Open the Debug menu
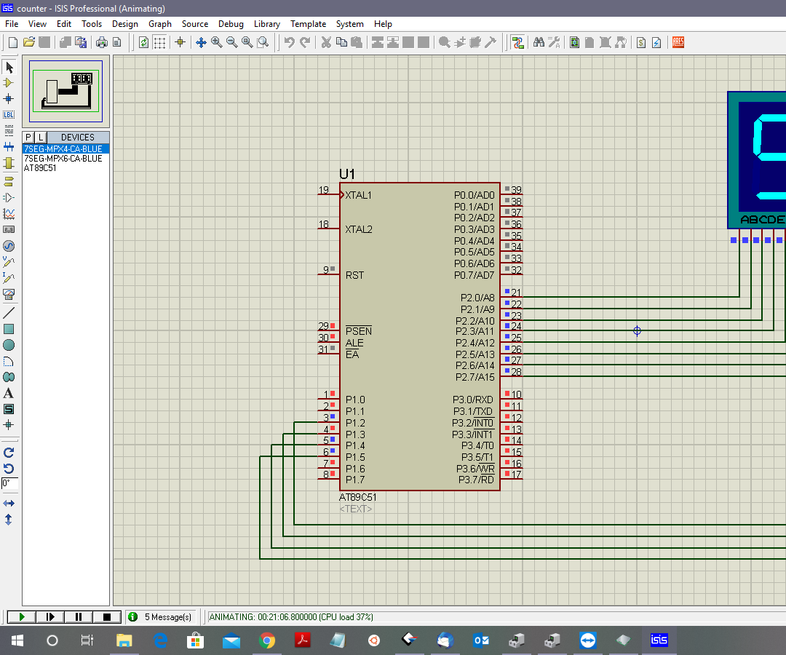Screen dimensions: 786x655 tap(231, 24)
